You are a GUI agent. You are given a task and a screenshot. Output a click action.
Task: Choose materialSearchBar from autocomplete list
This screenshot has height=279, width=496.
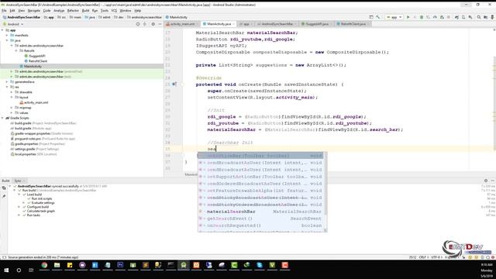[x=261, y=212]
